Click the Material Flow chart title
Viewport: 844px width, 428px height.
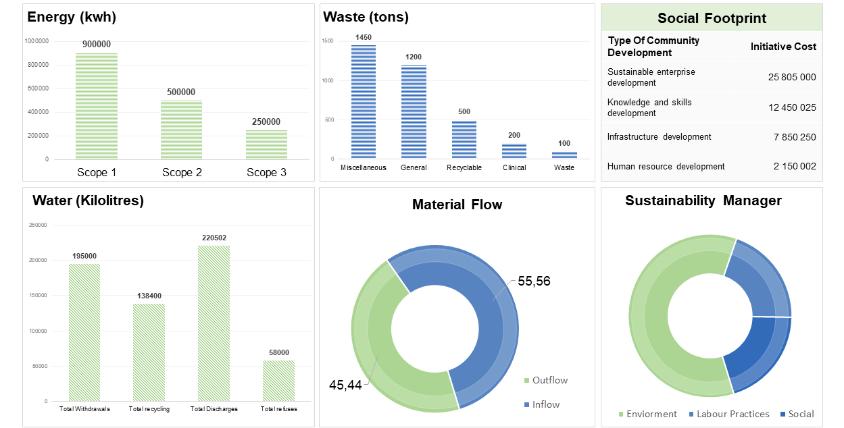tap(457, 205)
